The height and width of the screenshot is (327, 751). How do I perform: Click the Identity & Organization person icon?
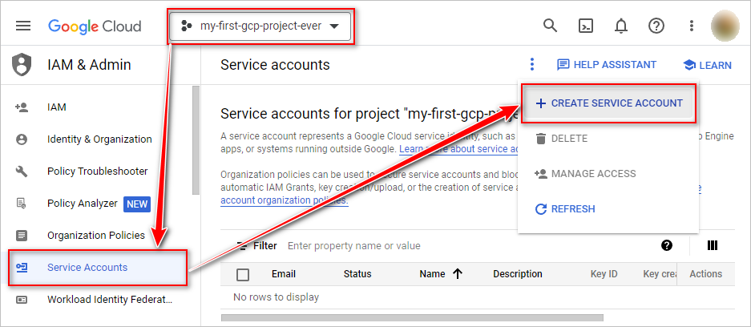click(x=22, y=139)
